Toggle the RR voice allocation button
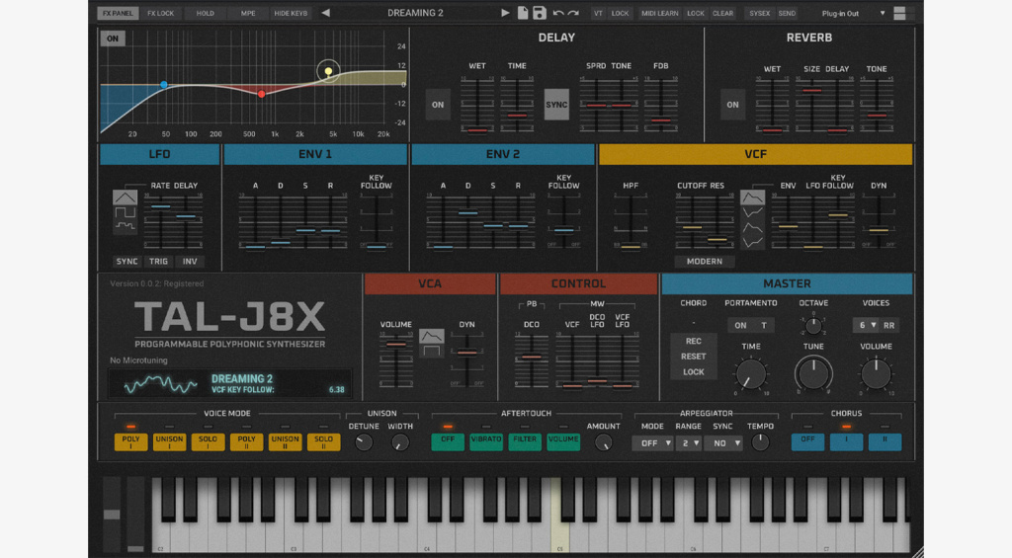The height and width of the screenshot is (558, 1012). pyautogui.click(x=888, y=325)
